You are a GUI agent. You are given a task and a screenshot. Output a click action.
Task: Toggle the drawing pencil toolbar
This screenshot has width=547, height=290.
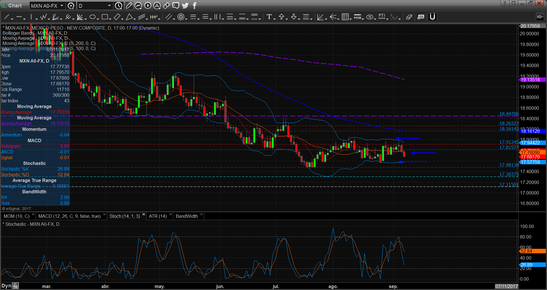pos(129,6)
